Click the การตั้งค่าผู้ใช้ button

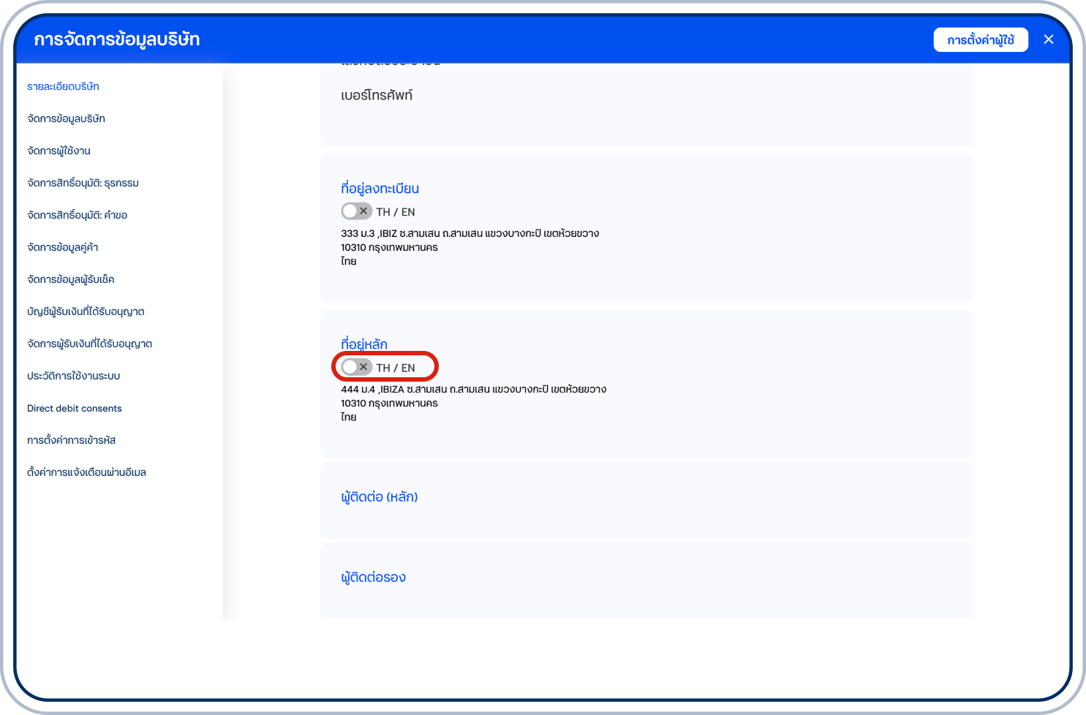click(x=980, y=39)
